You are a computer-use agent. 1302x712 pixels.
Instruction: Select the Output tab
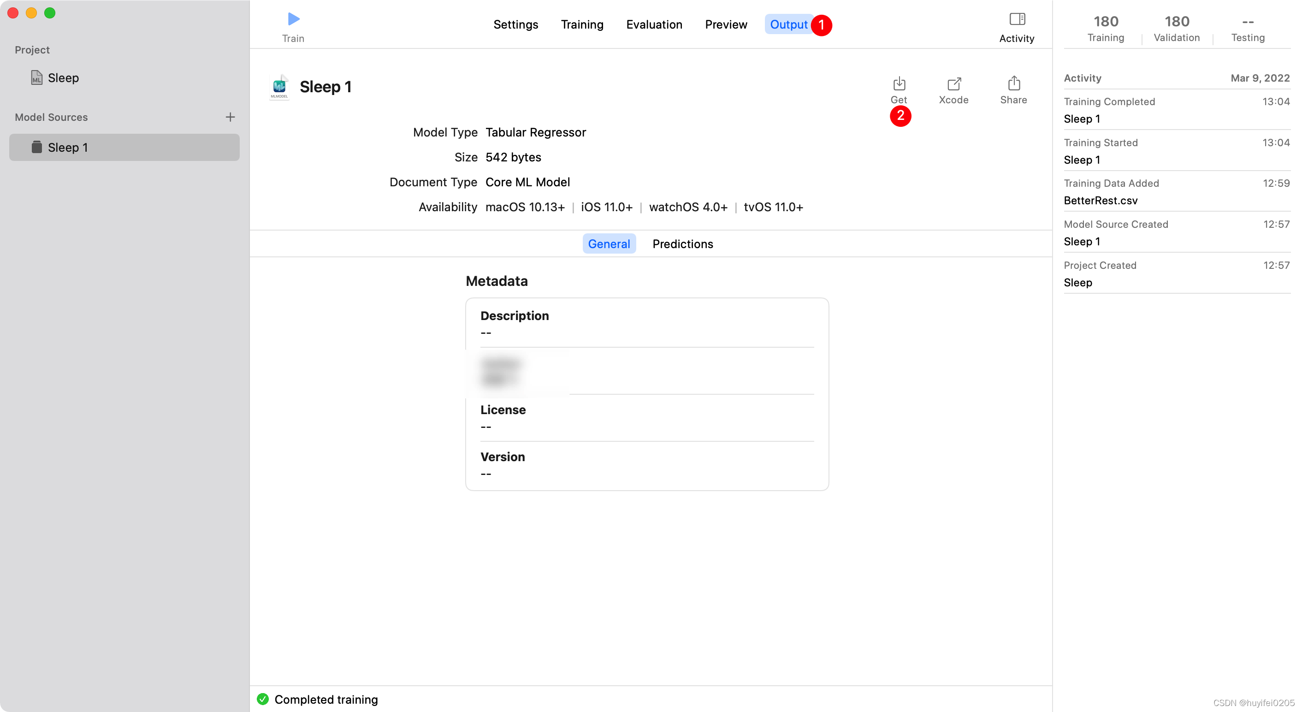click(788, 24)
